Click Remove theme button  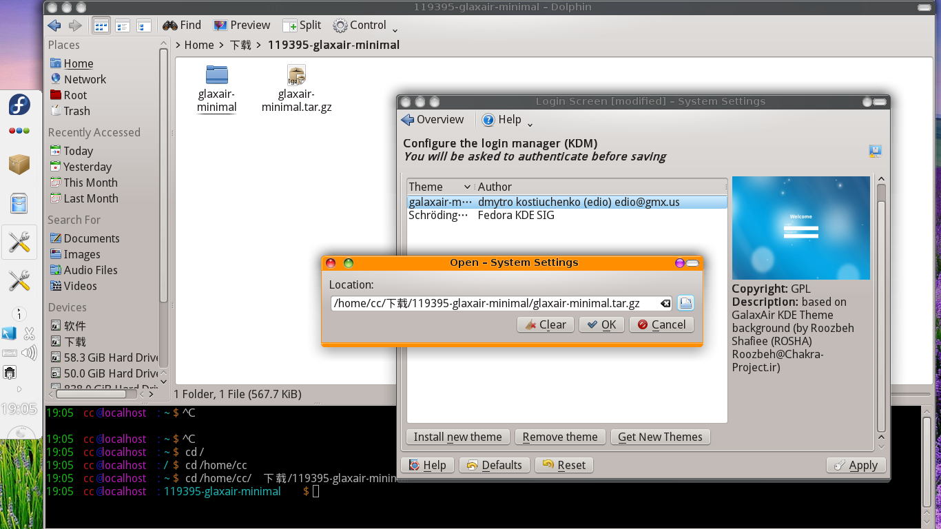click(x=560, y=437)
